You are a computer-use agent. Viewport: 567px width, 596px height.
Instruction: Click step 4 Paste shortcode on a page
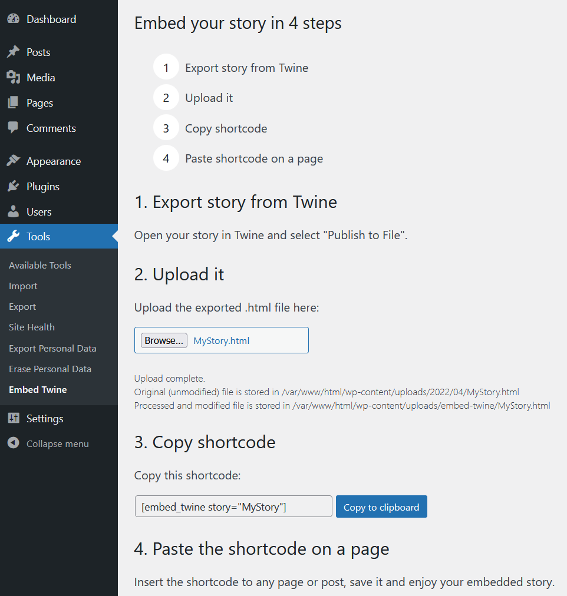coord(254,158)
